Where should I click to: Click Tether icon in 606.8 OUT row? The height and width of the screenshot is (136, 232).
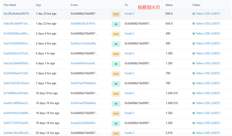pos(194,14)
